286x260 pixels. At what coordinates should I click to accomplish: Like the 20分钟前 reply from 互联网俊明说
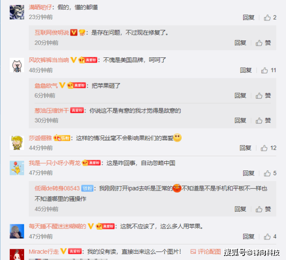[263, 43]
